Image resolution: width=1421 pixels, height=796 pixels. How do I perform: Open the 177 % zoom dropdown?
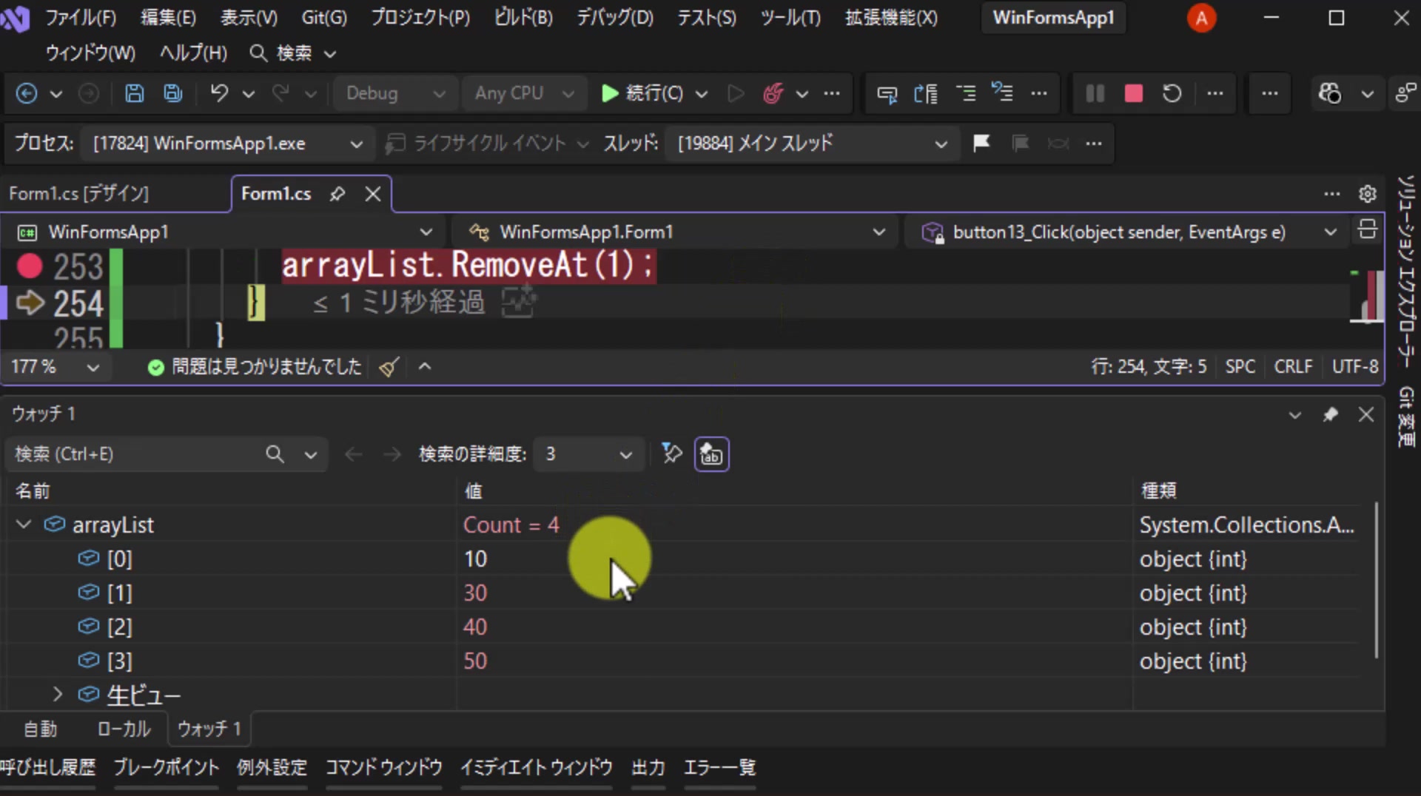[56, 367]
